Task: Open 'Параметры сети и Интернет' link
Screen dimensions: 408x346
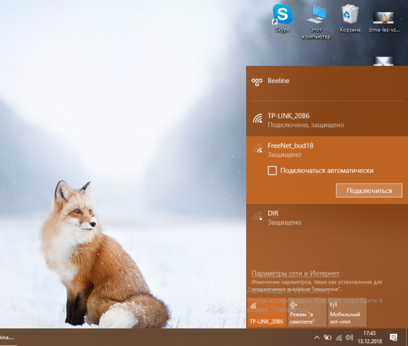Action: click(295, 273)
